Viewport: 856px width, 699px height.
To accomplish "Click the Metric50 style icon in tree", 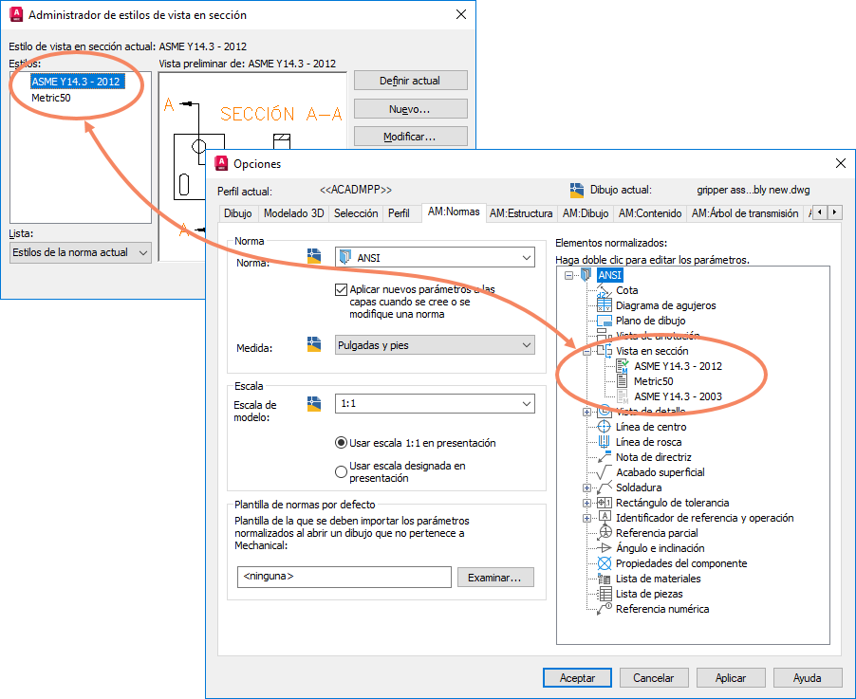I will pos(622,381).
